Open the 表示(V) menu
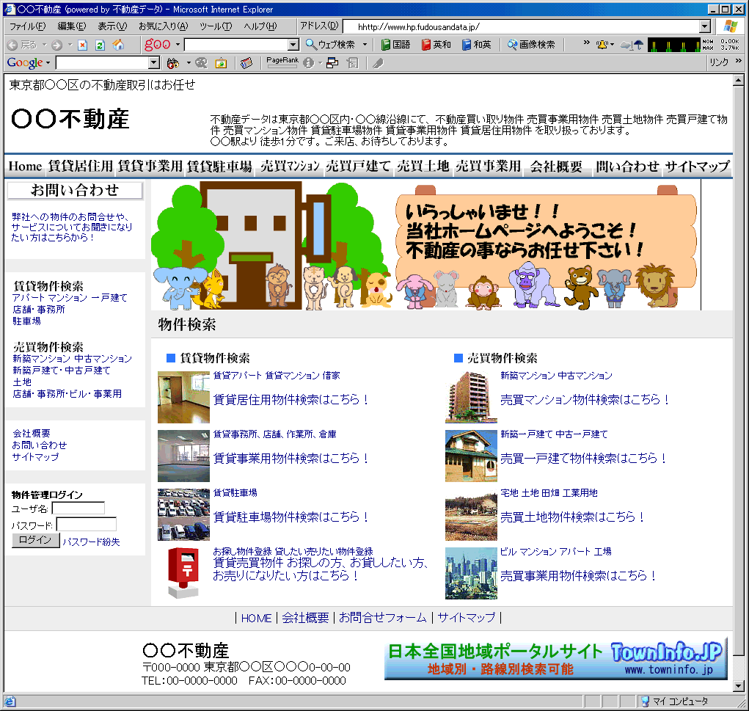 coord(112,26)
